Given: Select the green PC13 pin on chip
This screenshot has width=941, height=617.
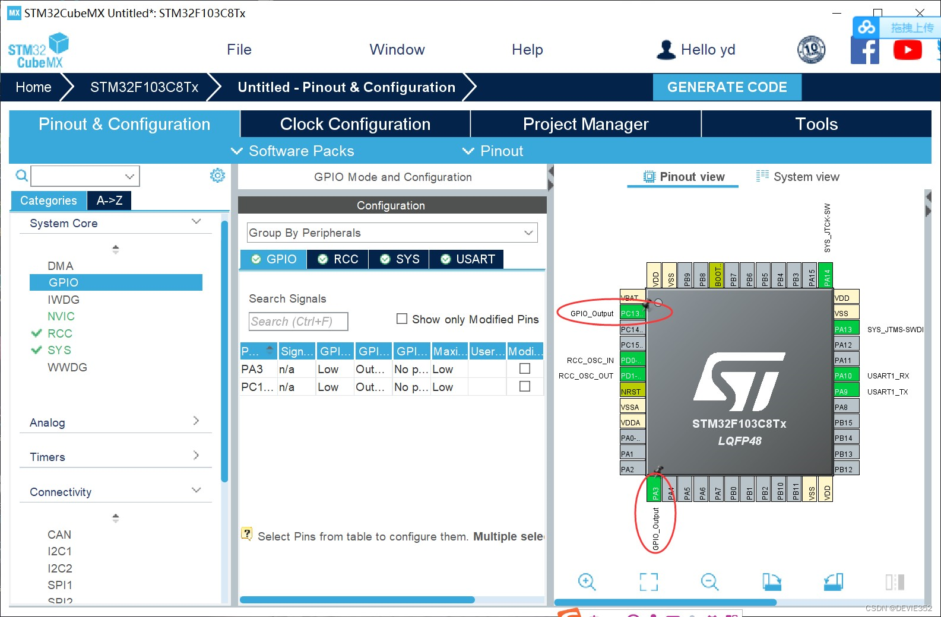Looking at the screenshot, I should tap(632, 313).
